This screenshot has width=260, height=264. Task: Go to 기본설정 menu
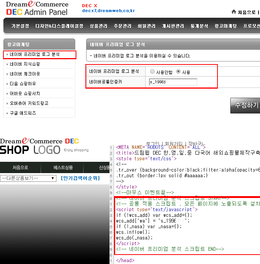(20, 26)
